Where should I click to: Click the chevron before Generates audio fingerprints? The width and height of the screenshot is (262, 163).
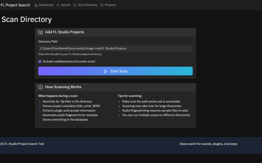[40, 115]
